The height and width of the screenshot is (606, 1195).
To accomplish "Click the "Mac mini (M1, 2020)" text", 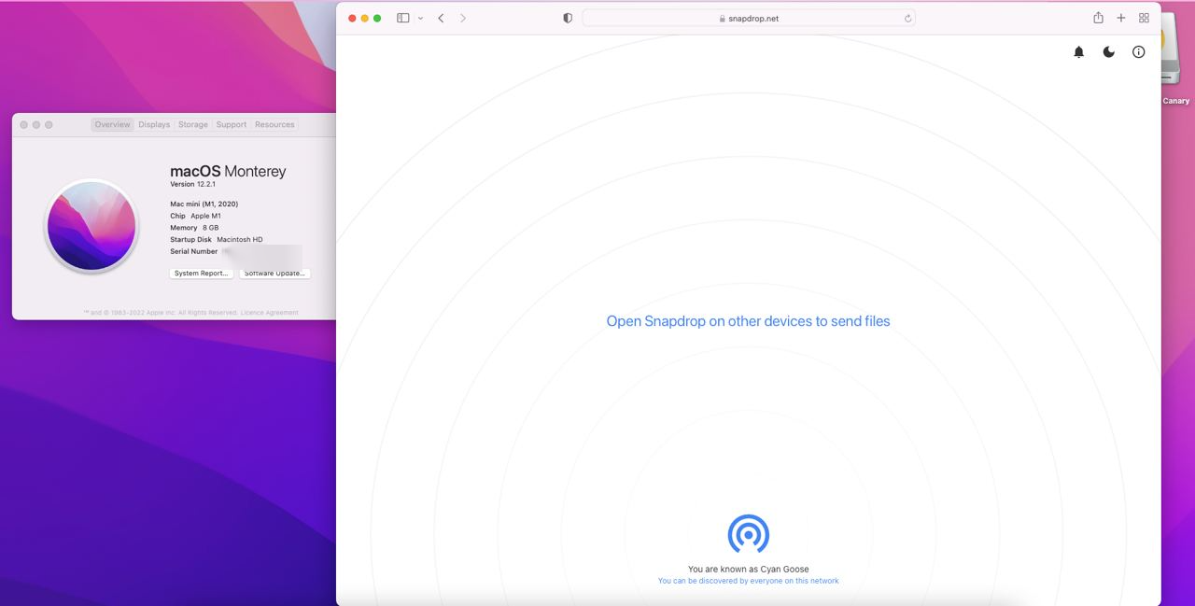I will [204, 204].
